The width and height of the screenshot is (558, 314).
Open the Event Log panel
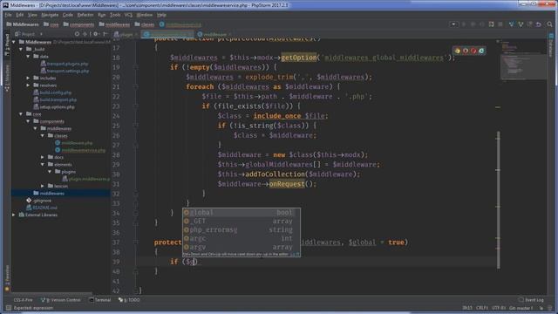click(x=531, y=300)
